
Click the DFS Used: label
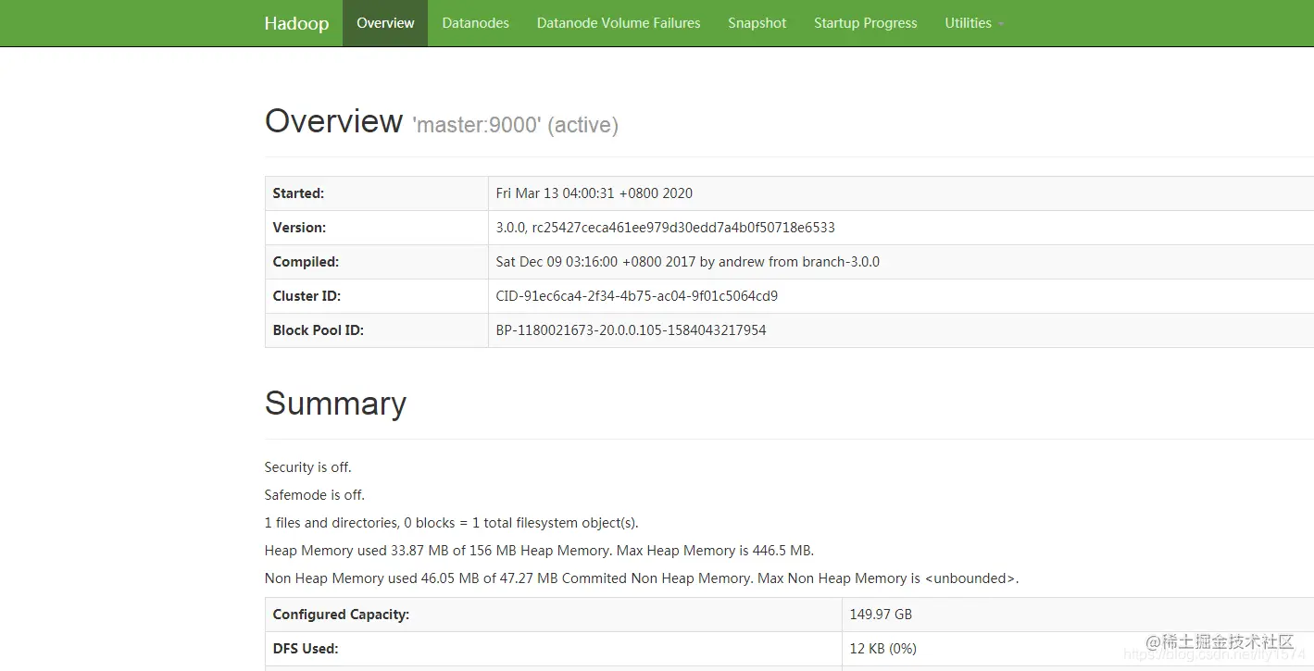click(x=306, y=649)
